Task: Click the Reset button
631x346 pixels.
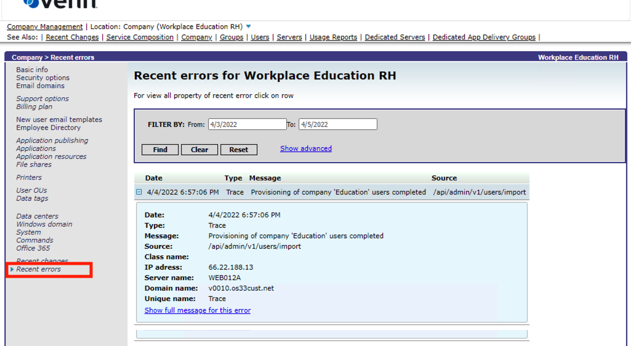Action: click(x=239, y=150)
